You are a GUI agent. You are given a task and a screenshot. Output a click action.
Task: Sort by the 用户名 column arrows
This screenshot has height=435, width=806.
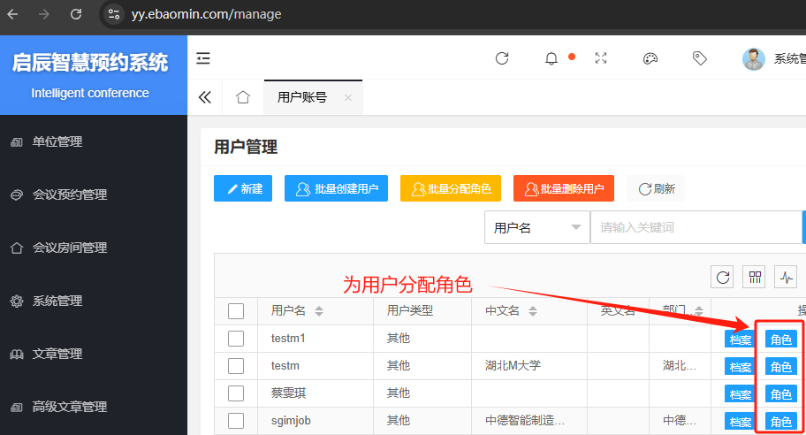(x=319, y=311)
